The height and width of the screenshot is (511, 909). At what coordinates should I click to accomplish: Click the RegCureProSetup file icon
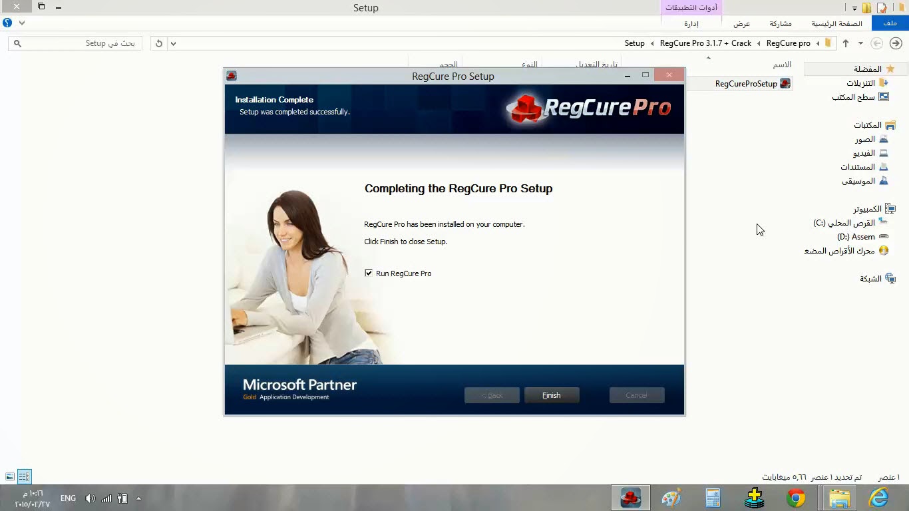785,84
